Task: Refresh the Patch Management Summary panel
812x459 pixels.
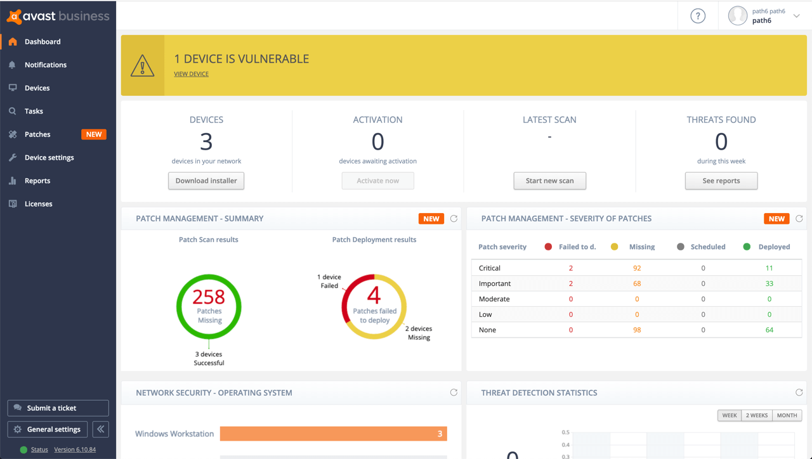Action: 454,219
